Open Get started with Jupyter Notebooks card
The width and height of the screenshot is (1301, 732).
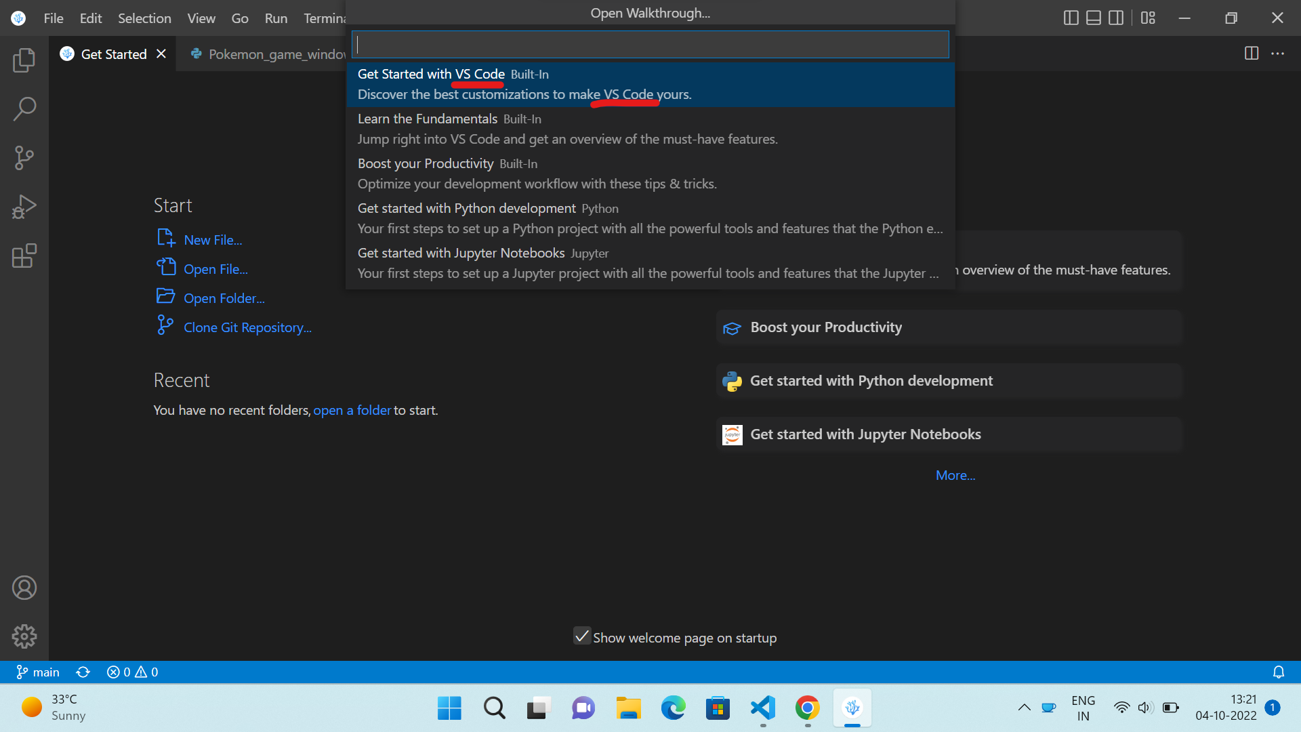[x=949, y=434]
